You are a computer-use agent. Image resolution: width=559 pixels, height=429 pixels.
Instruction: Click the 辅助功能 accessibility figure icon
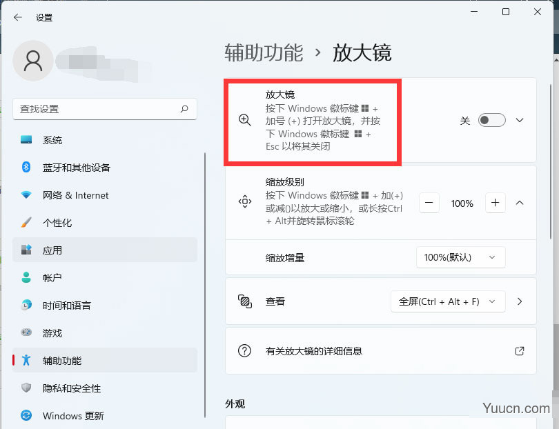pyautogui.click(x=26, y=360)
